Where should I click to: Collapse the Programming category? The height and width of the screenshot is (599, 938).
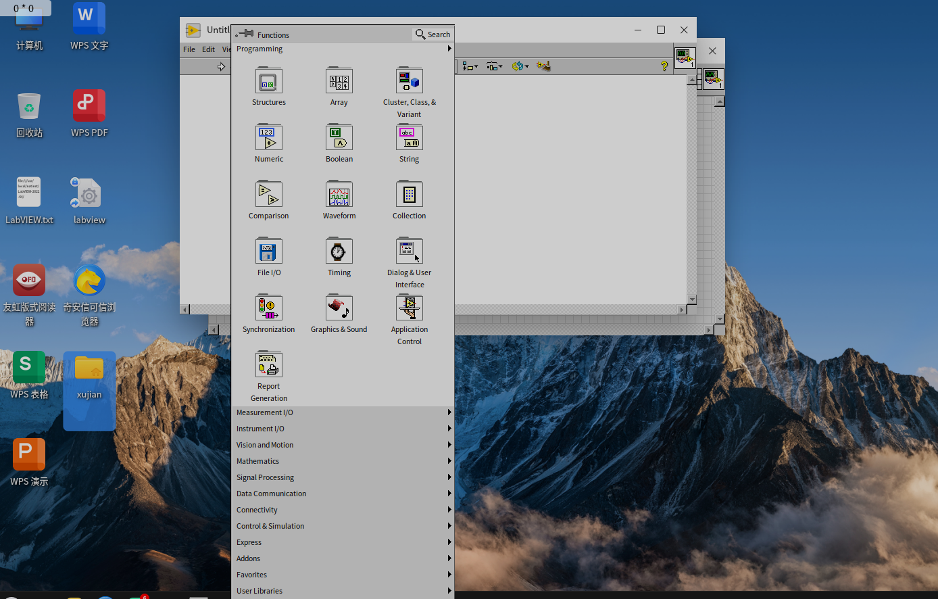pos(343,49)
